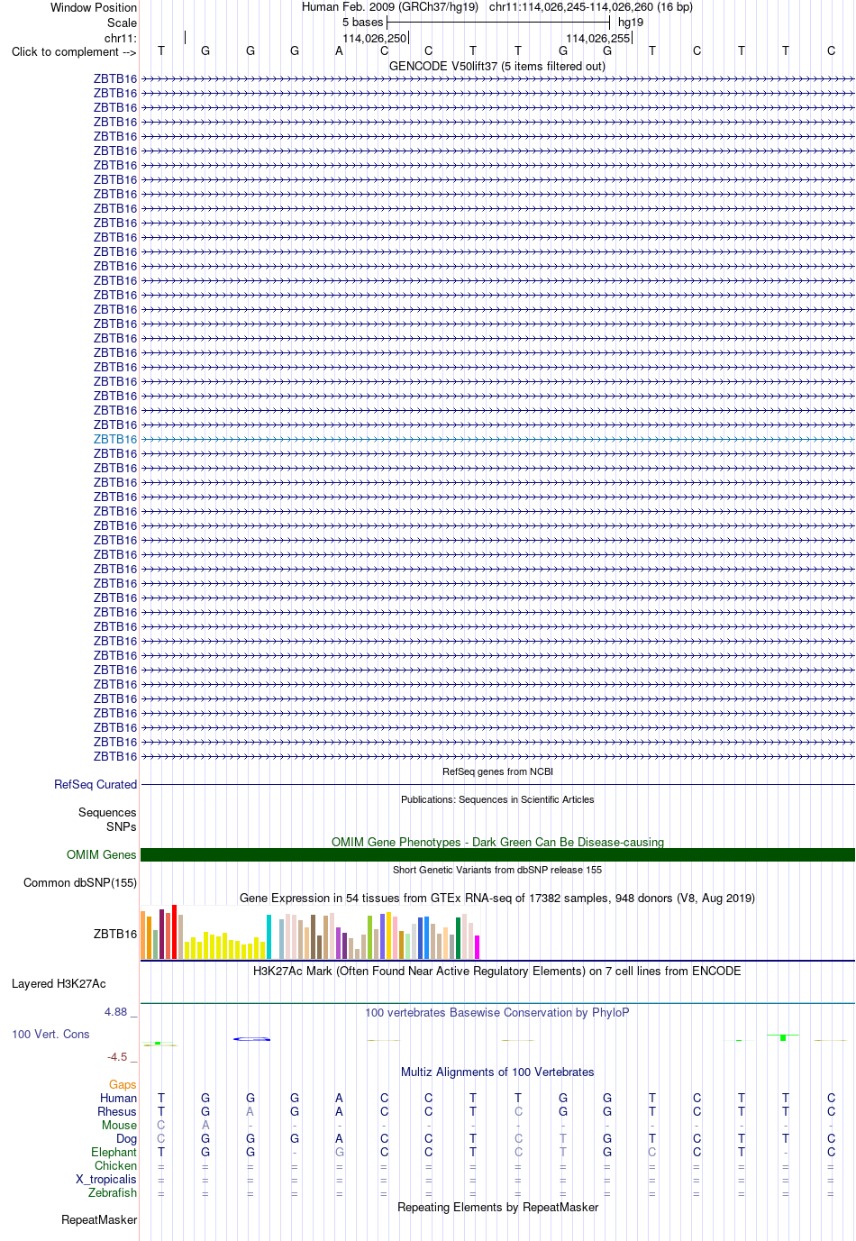Open 'OMIM Gene Phenotypes' track title
This screenshot has height=1241, width=856.
[x=497, y=842]
